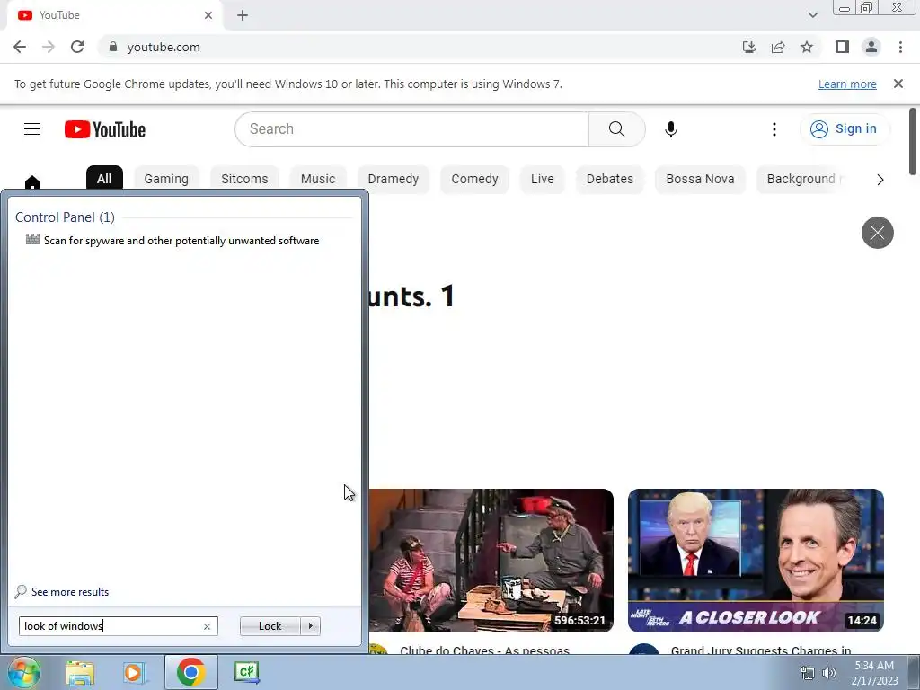Open the A Closer Look video thumbnail
920x690 pixels.
pyautogui.click(x=756, y=561)
